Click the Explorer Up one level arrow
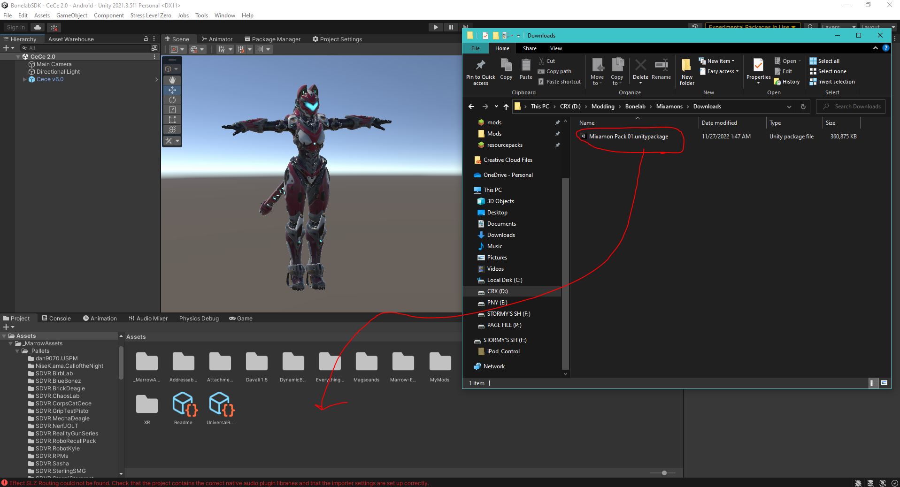Screen dimensions: 900x487 click(x=506, y=107)
